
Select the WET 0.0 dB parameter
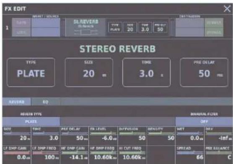point(190,136)
